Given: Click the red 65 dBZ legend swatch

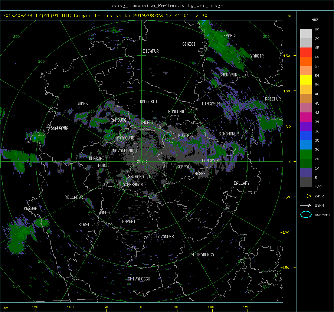Looking at the screenshot, I should pyautogui.click(x=306, y=52).
